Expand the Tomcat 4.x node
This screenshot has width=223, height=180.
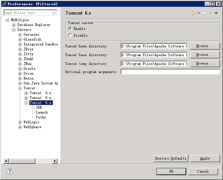click(26, 93)
